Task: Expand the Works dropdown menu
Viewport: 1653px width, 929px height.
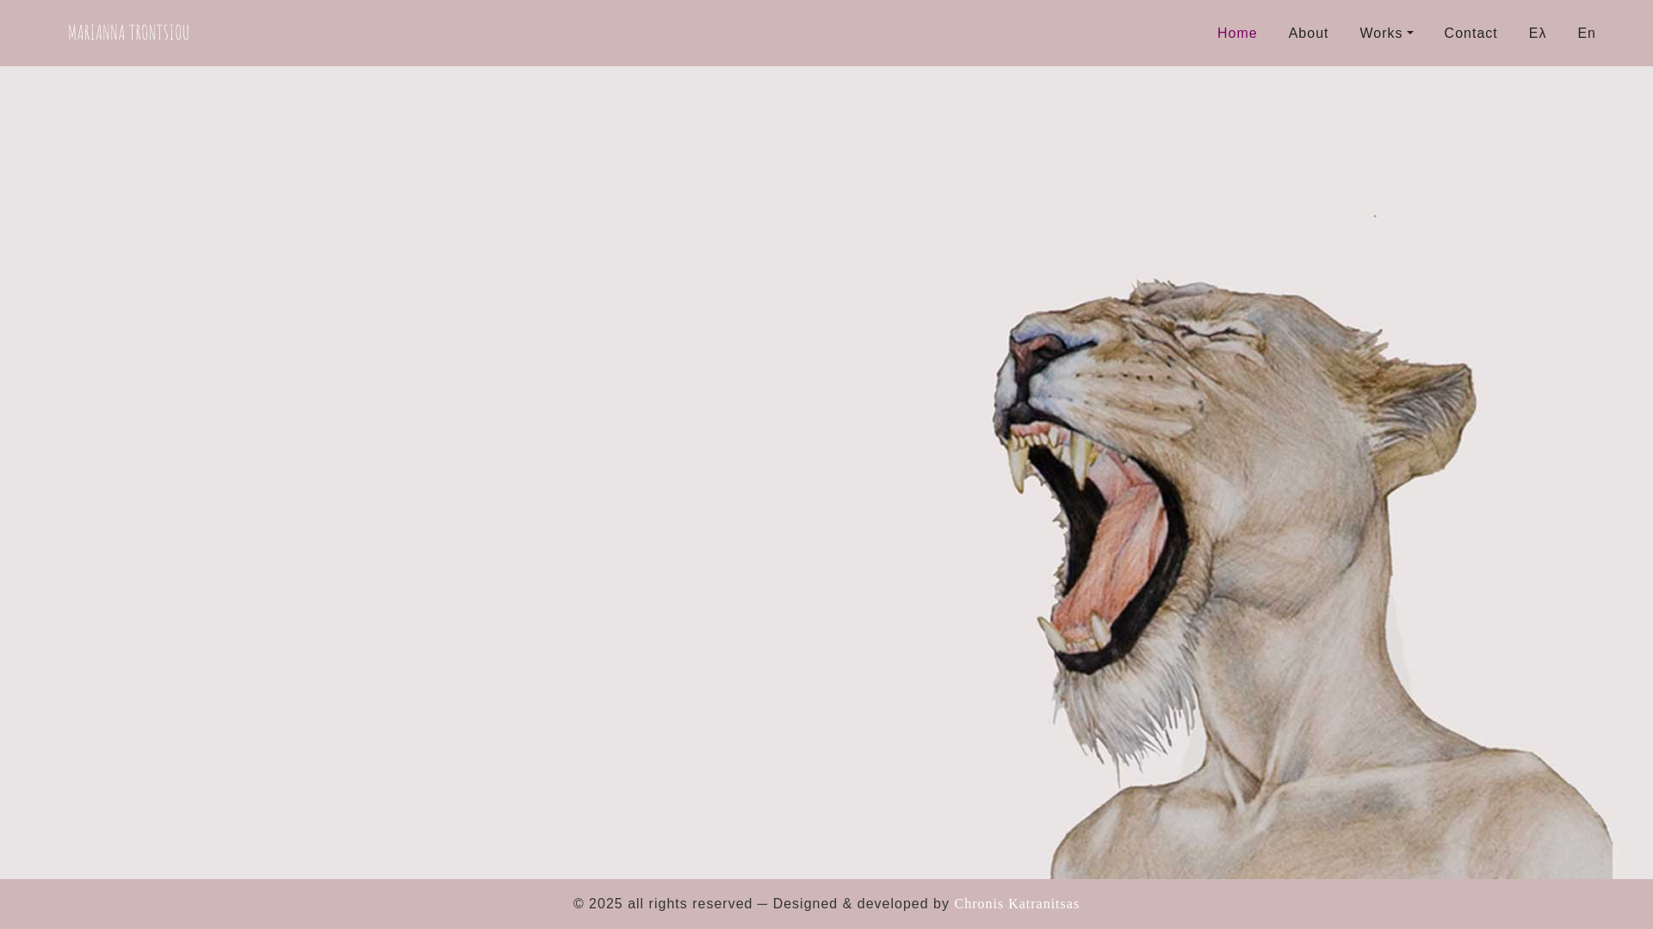Action: pos(1386,34)
